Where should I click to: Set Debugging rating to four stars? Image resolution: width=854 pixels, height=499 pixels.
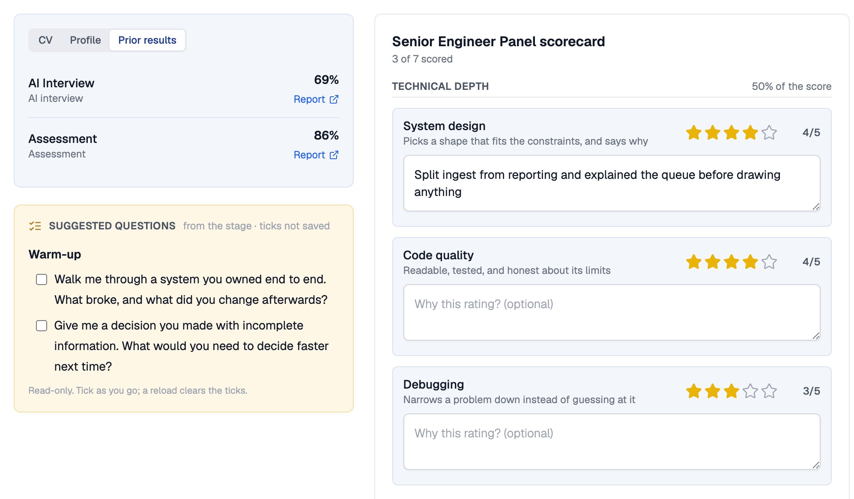point(750,391)
